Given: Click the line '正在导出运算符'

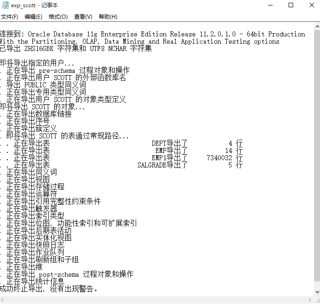Looking at the screenshot, I should click(x=31, y=194).
